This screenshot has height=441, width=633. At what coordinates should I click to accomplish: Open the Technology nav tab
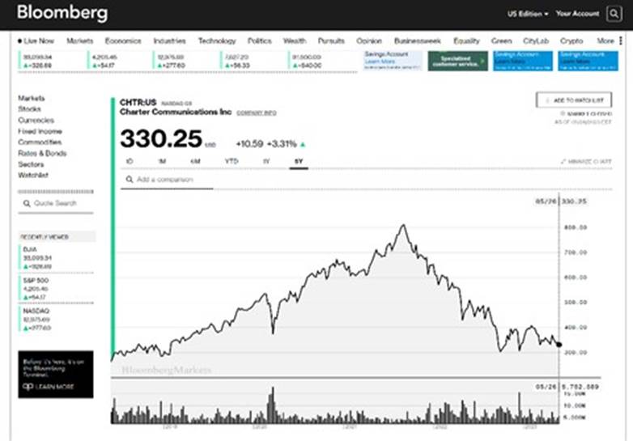pos(217,40)
